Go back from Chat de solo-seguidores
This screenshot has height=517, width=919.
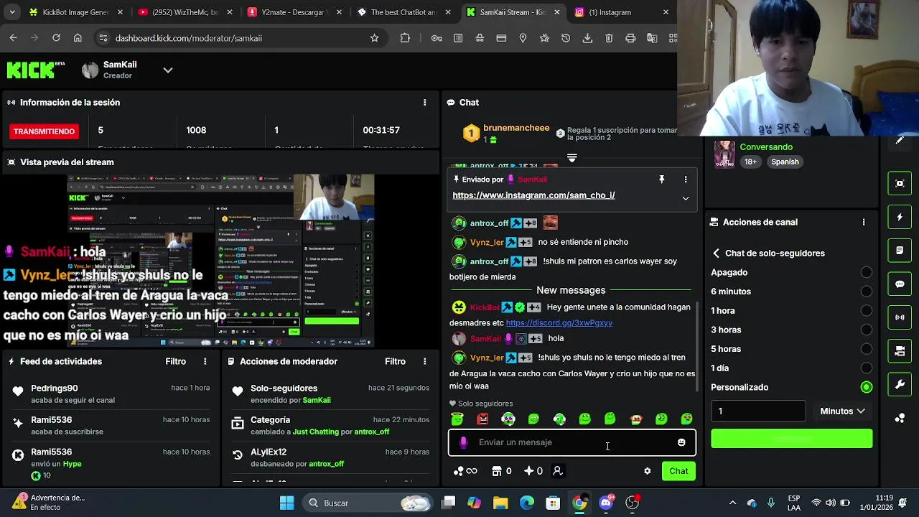click(x=716, y=253)
